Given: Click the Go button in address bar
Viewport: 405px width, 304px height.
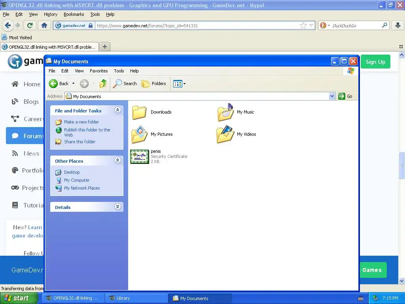Looking at the screenshot, I should (x=345, y=96).
